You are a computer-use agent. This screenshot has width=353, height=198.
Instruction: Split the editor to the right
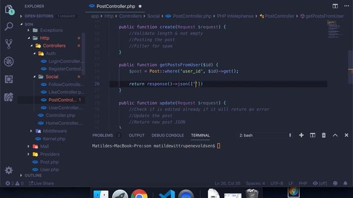pyautogui.click(x=335, y=6)
